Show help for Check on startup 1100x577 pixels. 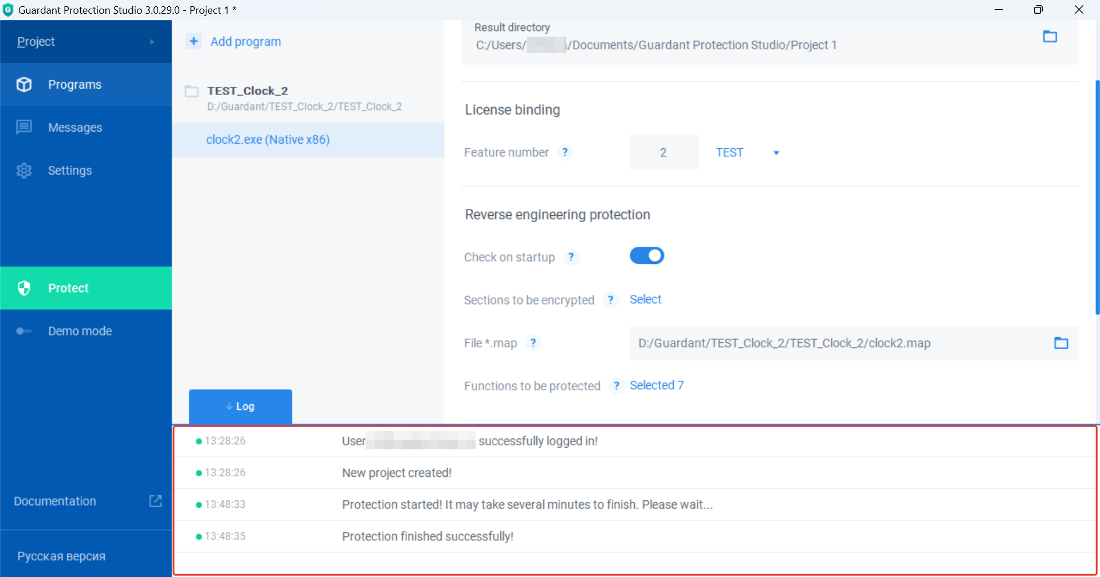click(571, 257)
